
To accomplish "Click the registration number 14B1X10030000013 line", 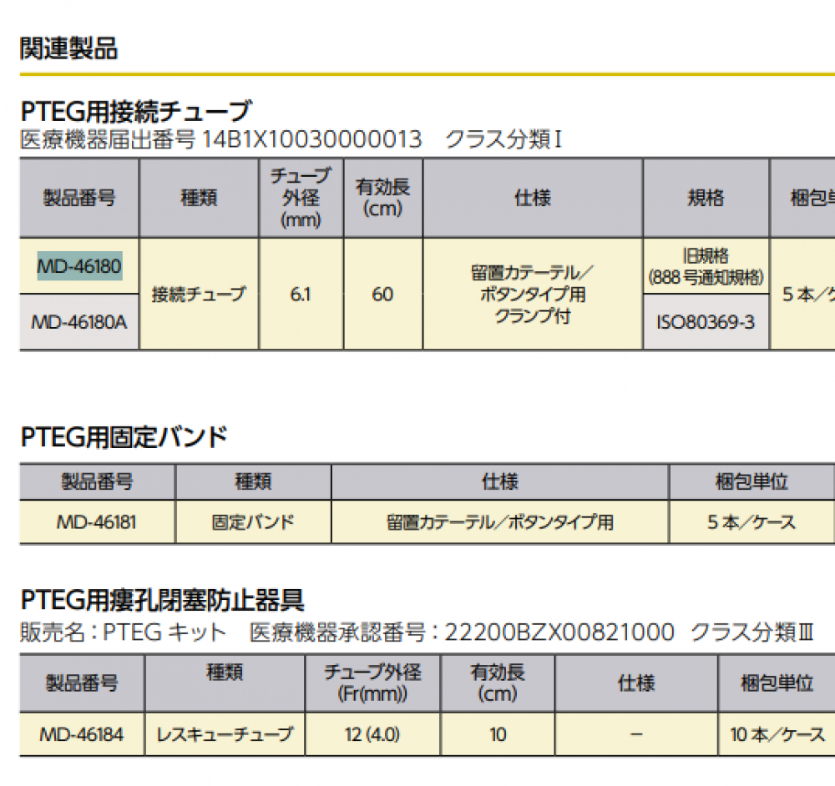I will [x=291, y=139].
